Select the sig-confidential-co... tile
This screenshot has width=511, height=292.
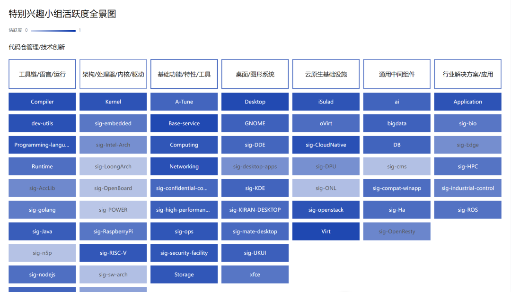coord(184,188)
